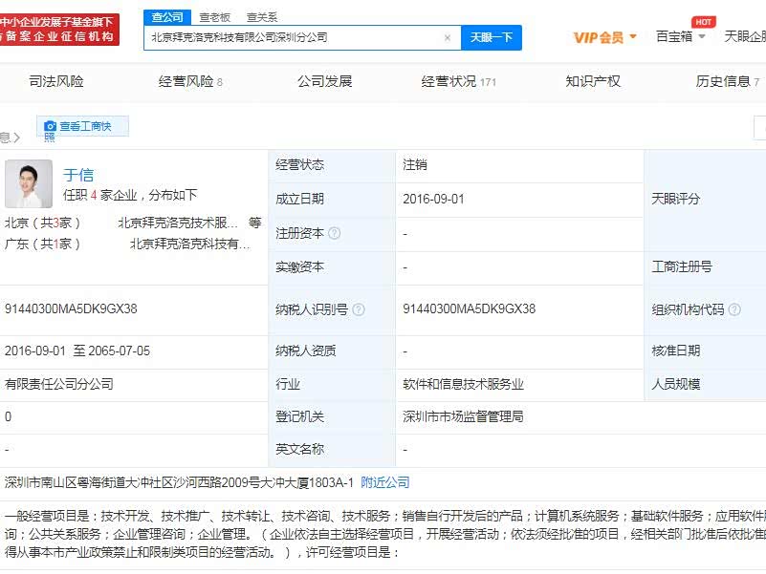Open the 于信 legal representative link
766x574 pixels.
78,175
